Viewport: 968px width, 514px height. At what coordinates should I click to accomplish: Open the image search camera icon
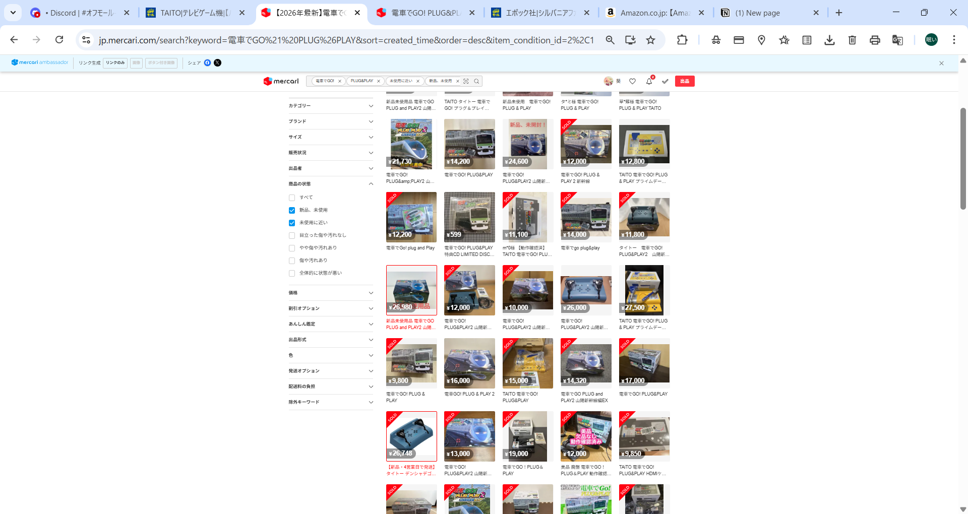(466, 81)
